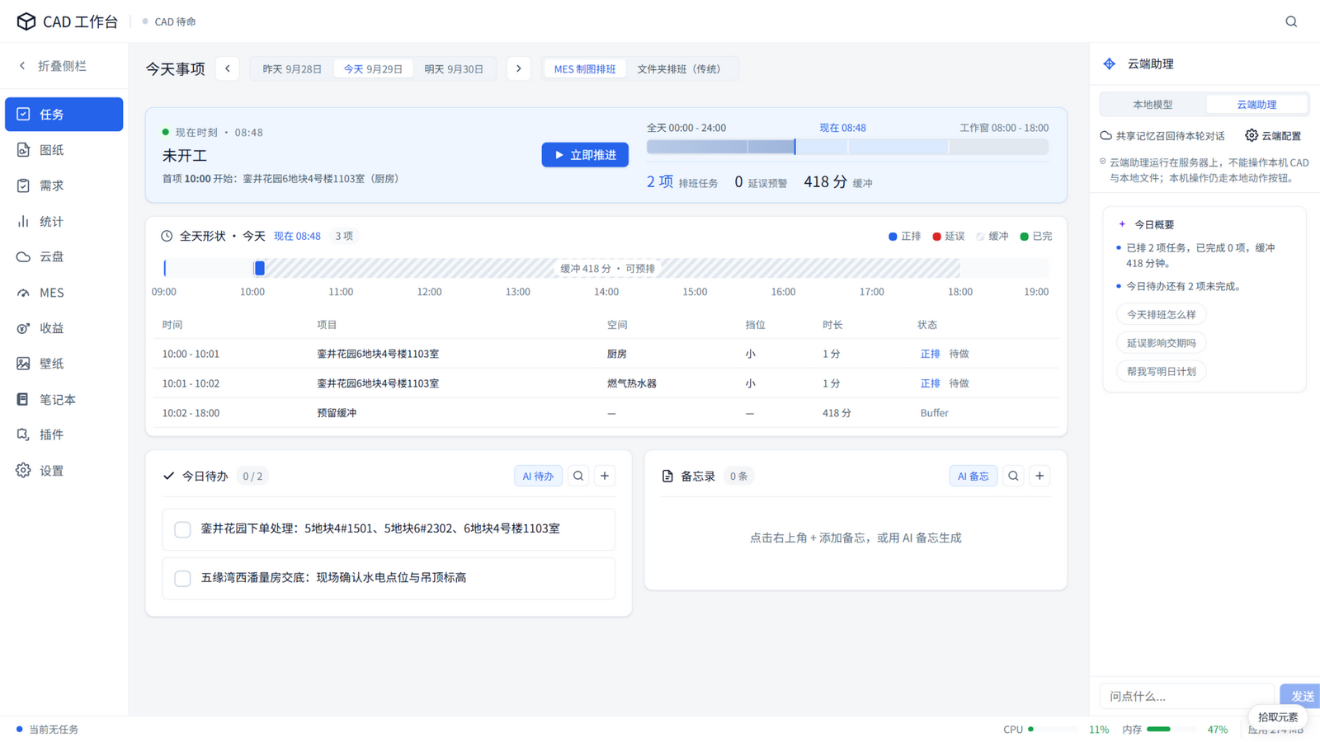Click the AI 备忘 button
Image resolution: width=1320 pixels, height=742 pixels.
tap(973, 476)
